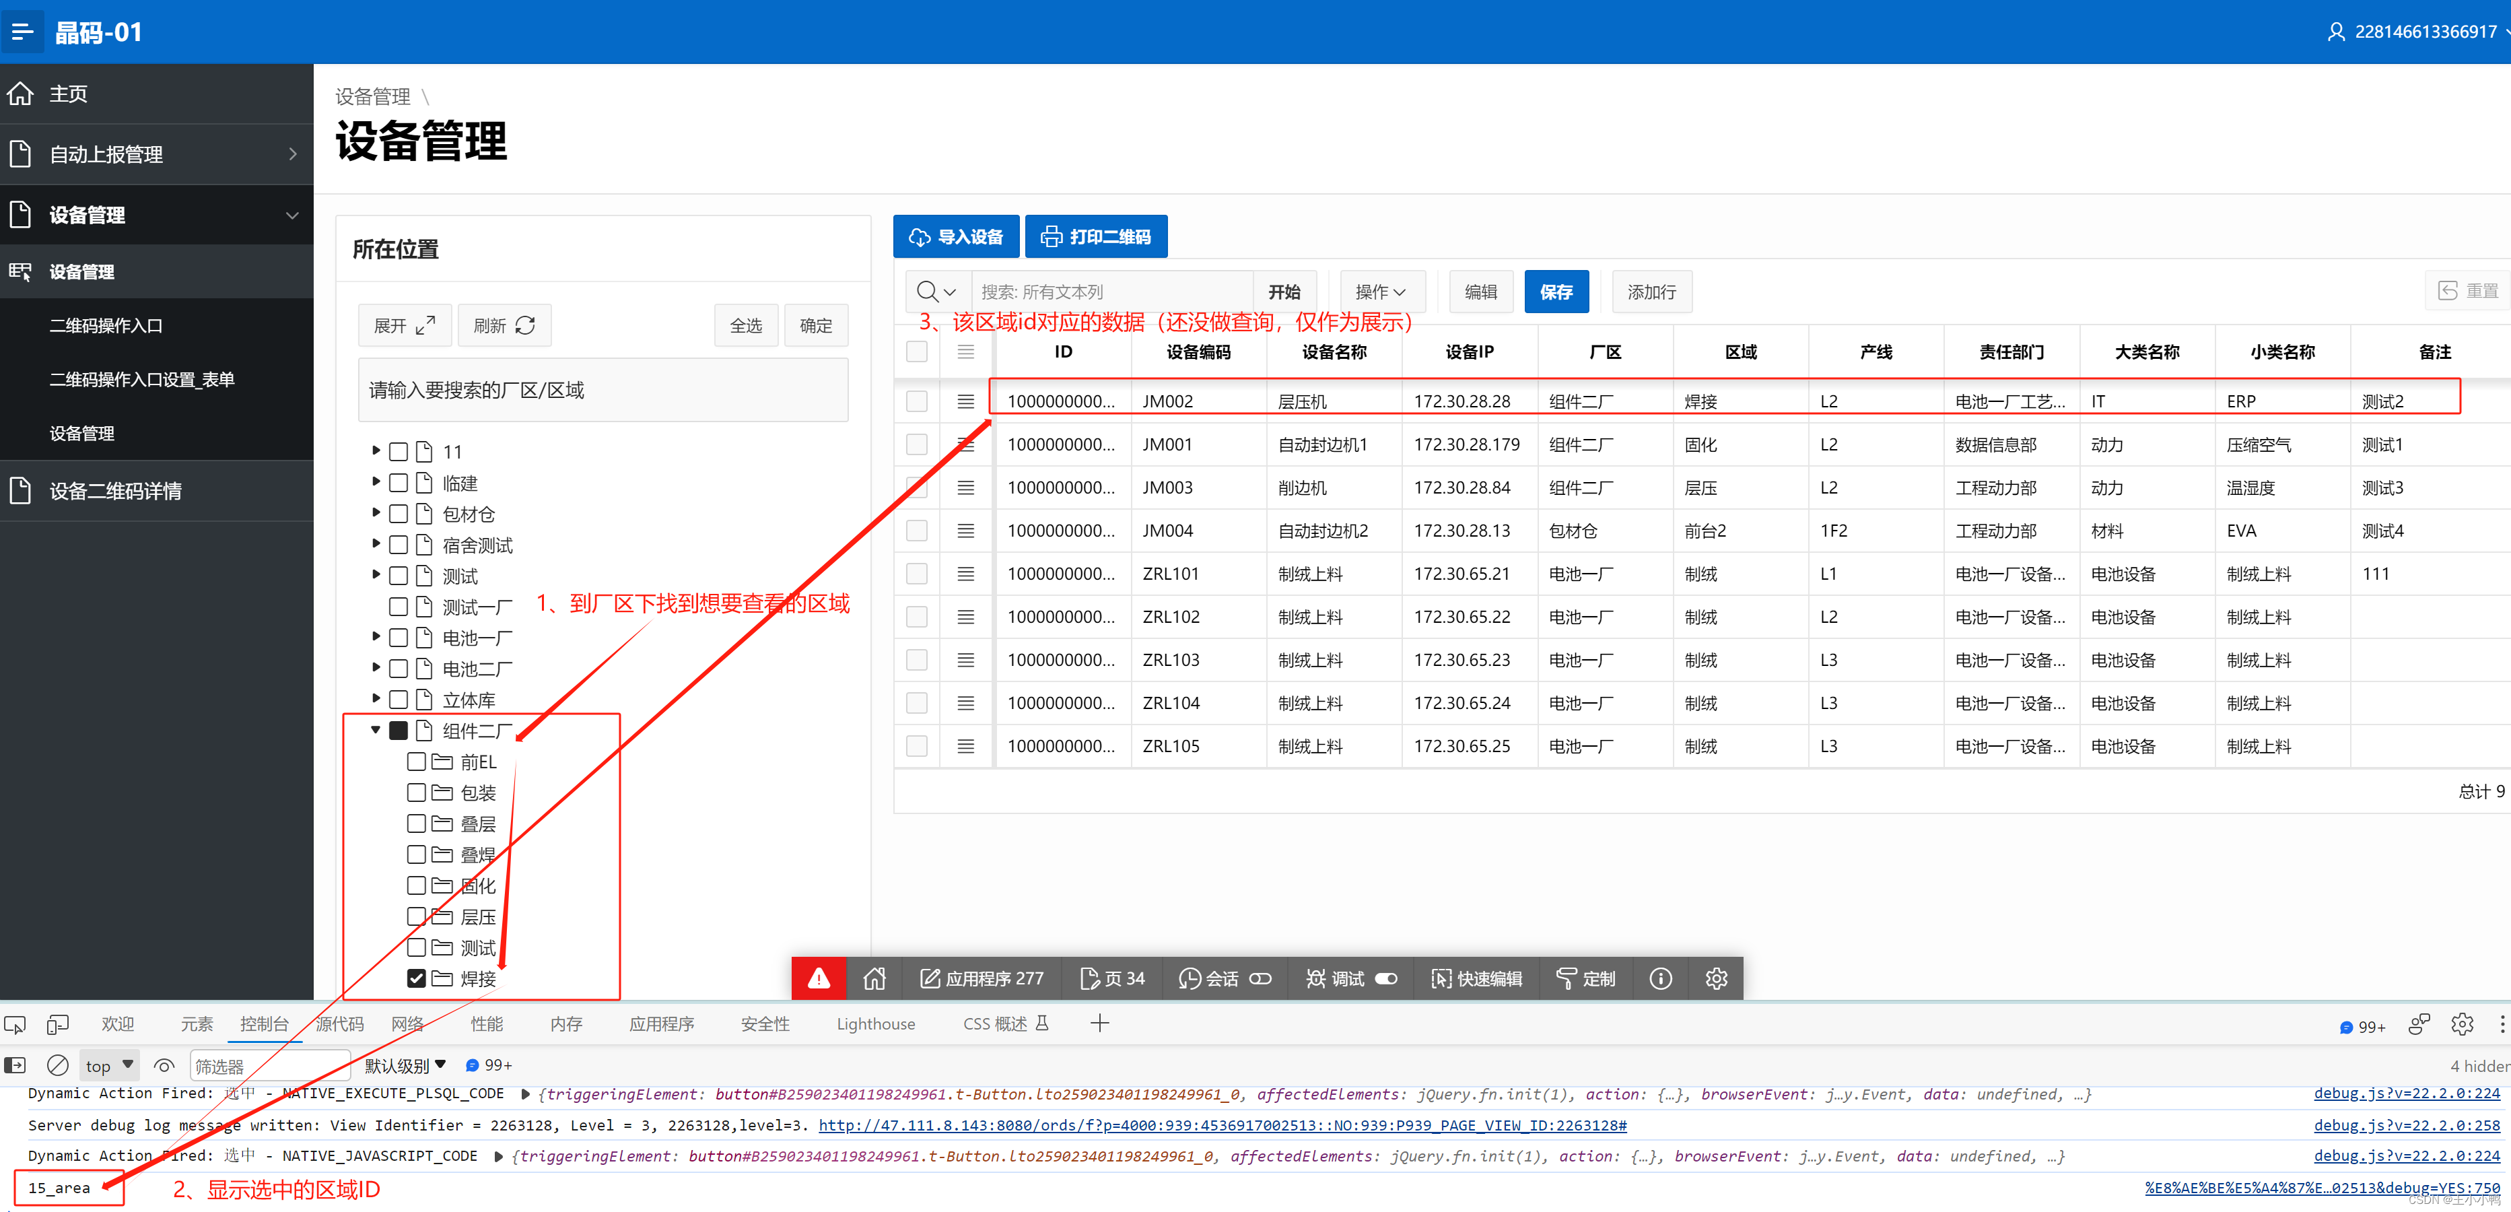Check the 包装 area checkbox
The image size is (2511, 1212).
pyautogui.click(x=416, y=793)
